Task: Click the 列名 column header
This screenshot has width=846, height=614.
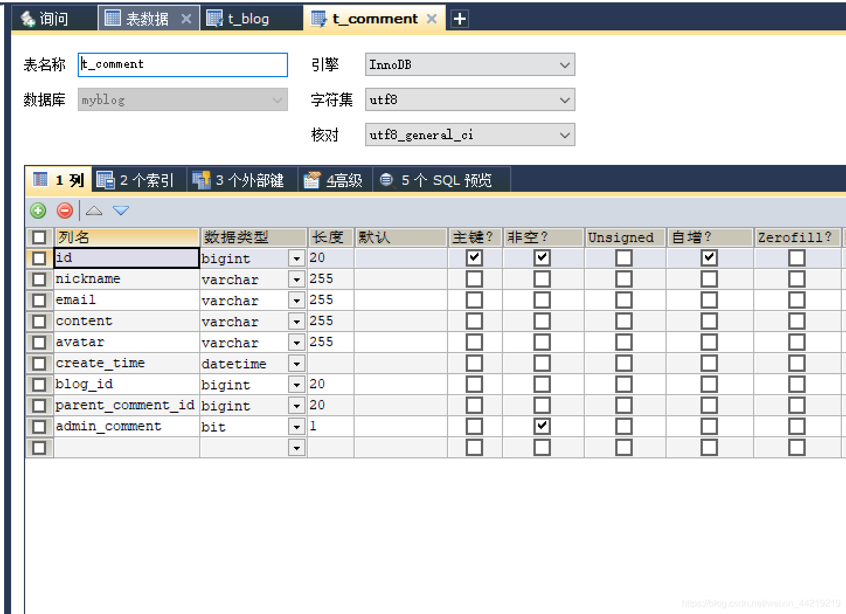Action: pos(127,237)
